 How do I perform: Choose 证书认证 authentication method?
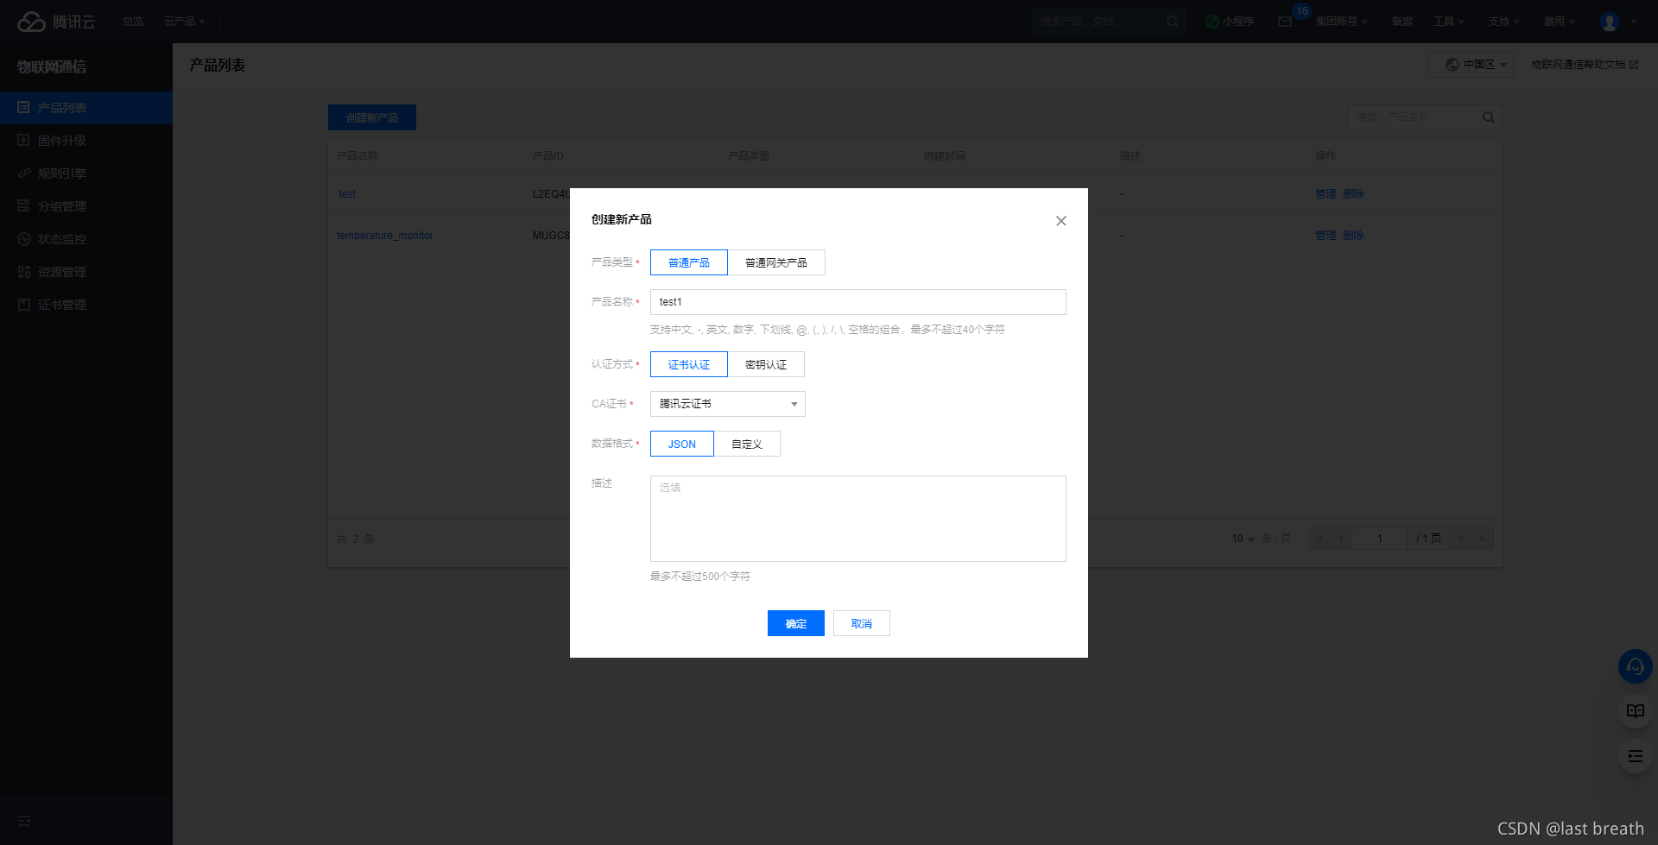click(x=689, y=364)
